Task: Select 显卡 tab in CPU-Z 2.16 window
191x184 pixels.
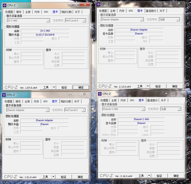Action: coord(141,100)
